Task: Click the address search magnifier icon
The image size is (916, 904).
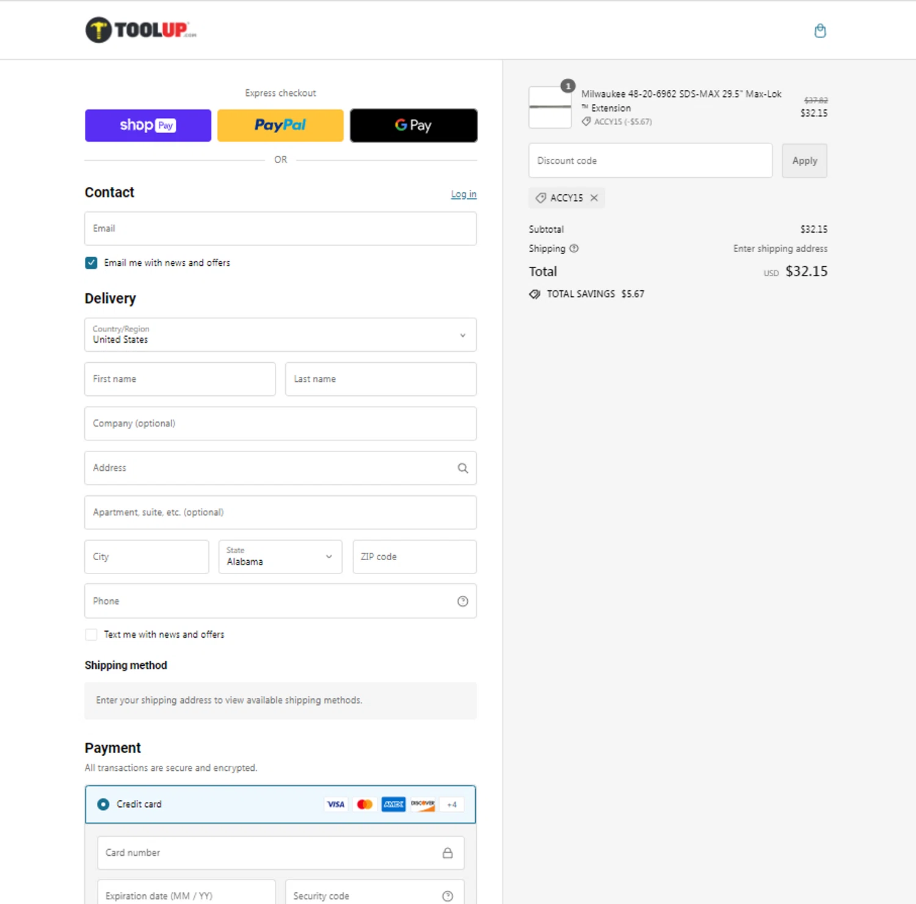Action: click(x=463, y=468)
